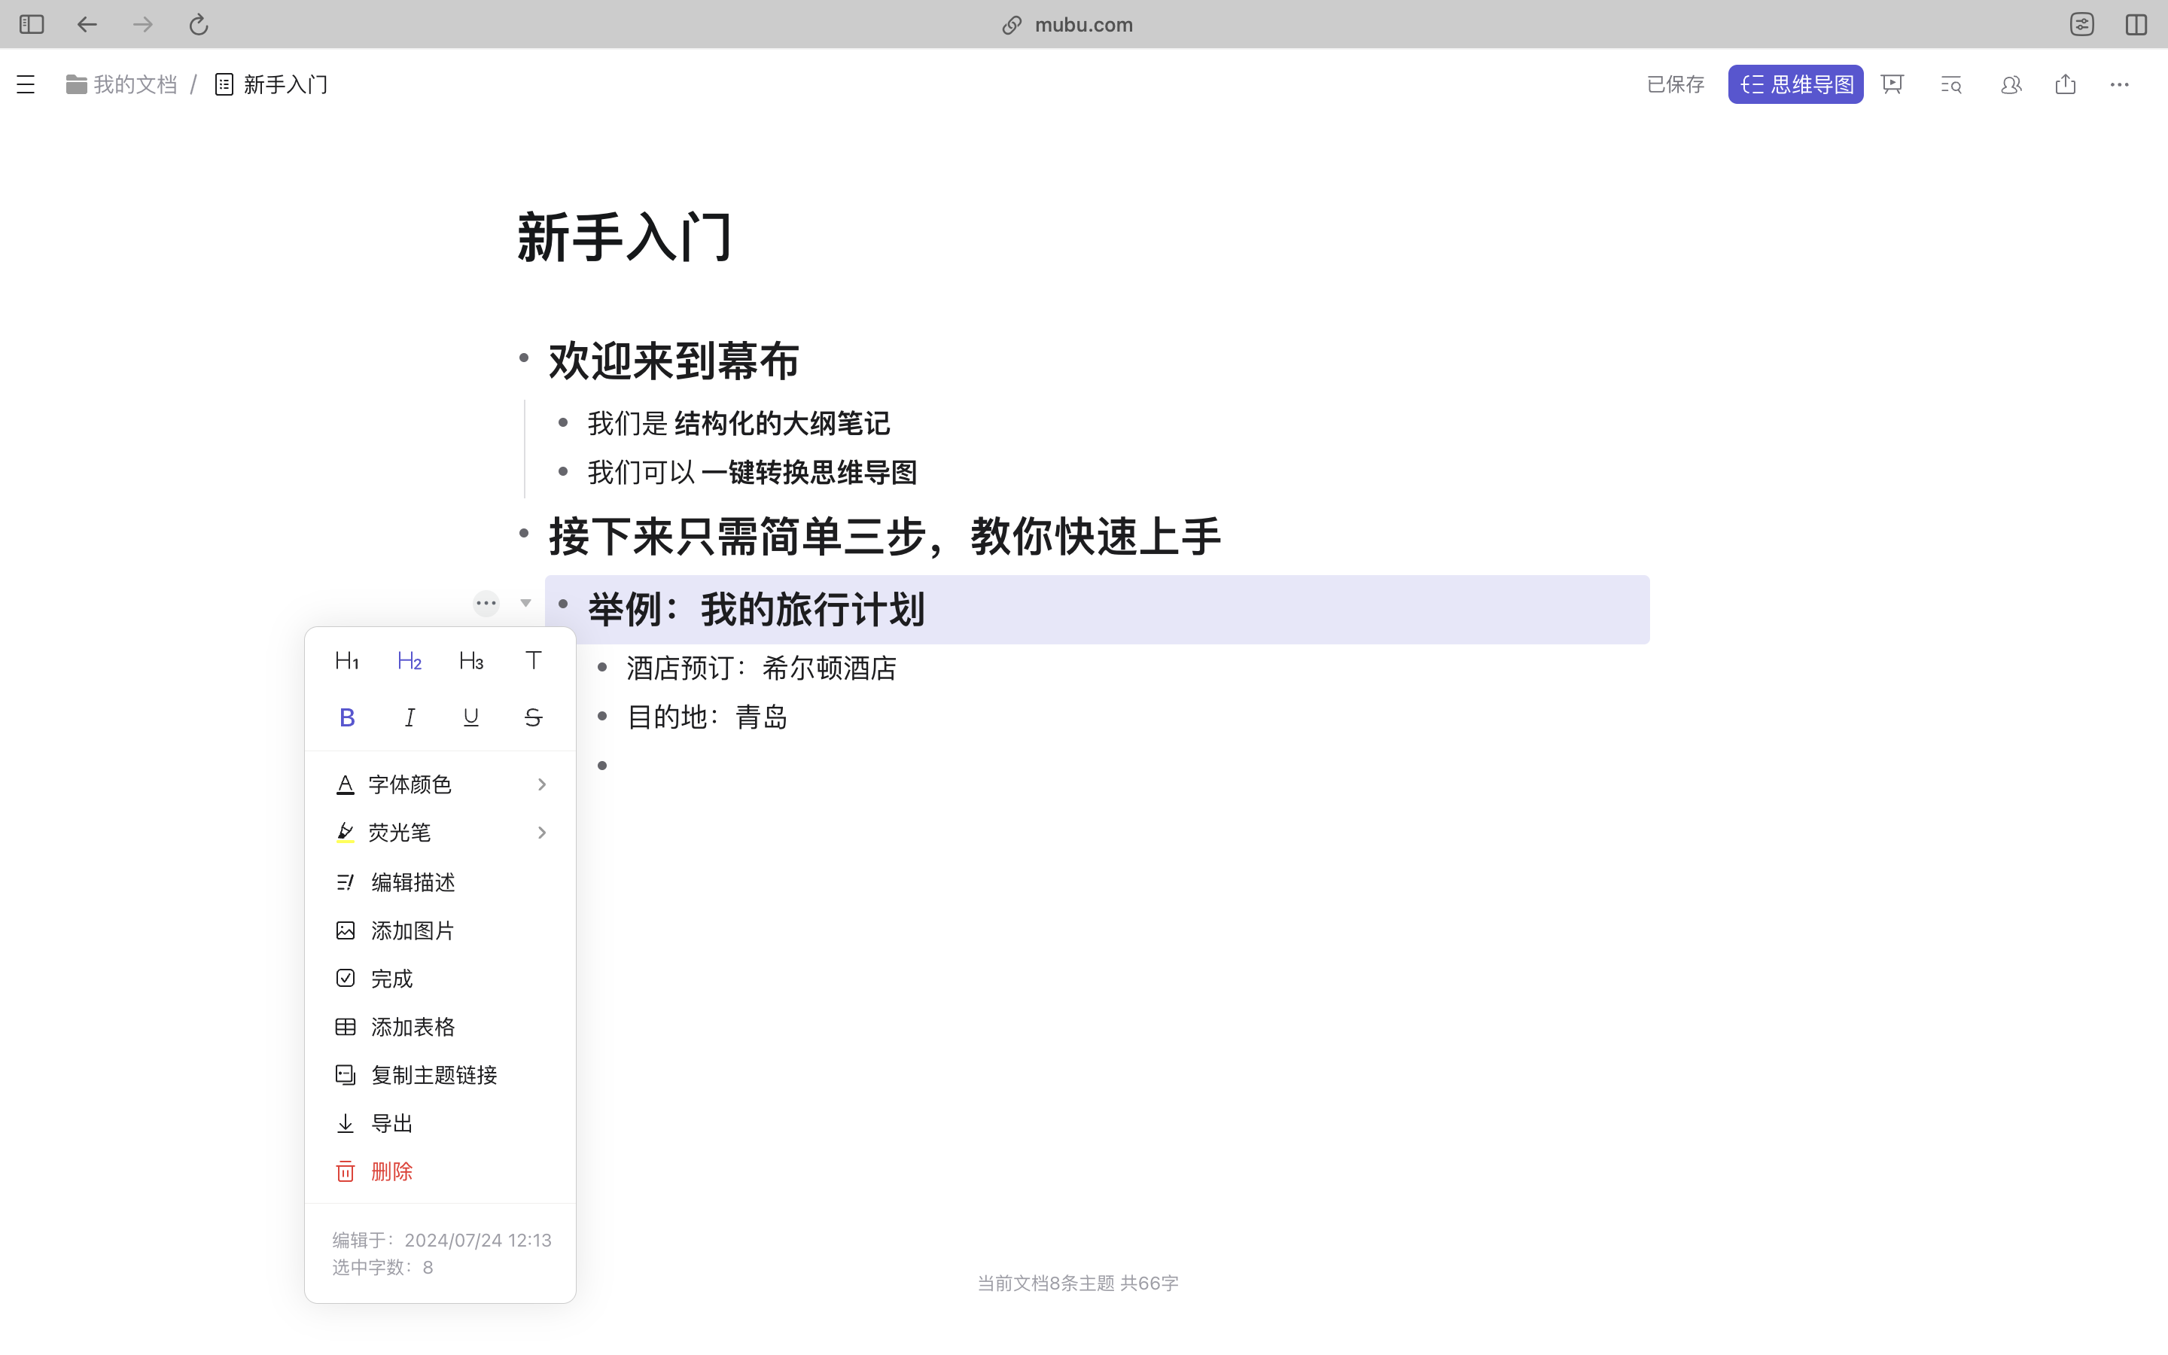
Task: Start presentation mode icon
Action: [1892, 84]
